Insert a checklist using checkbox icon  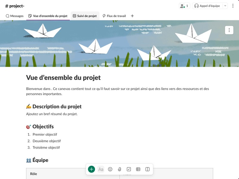point(129,169)
